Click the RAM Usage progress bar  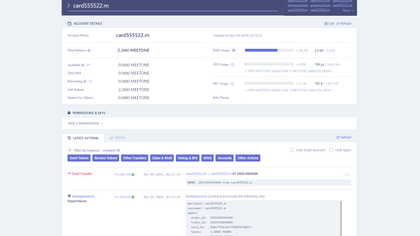pos(269,50)
